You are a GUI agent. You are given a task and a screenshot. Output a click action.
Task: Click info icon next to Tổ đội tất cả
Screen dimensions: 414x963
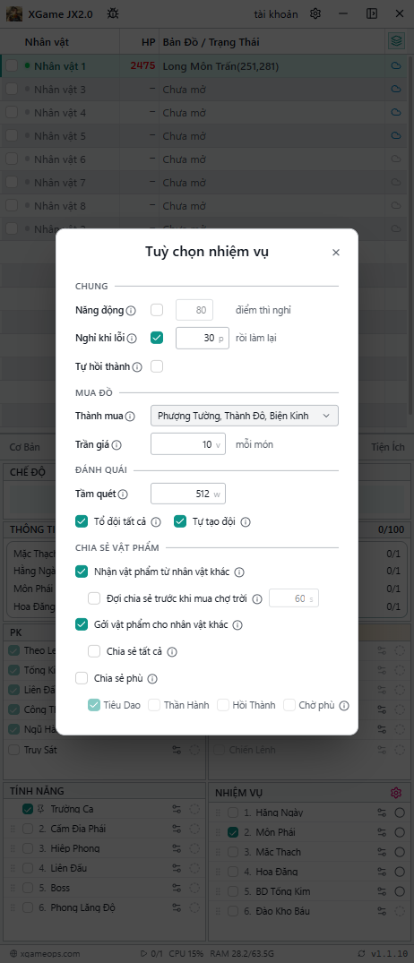156,522
